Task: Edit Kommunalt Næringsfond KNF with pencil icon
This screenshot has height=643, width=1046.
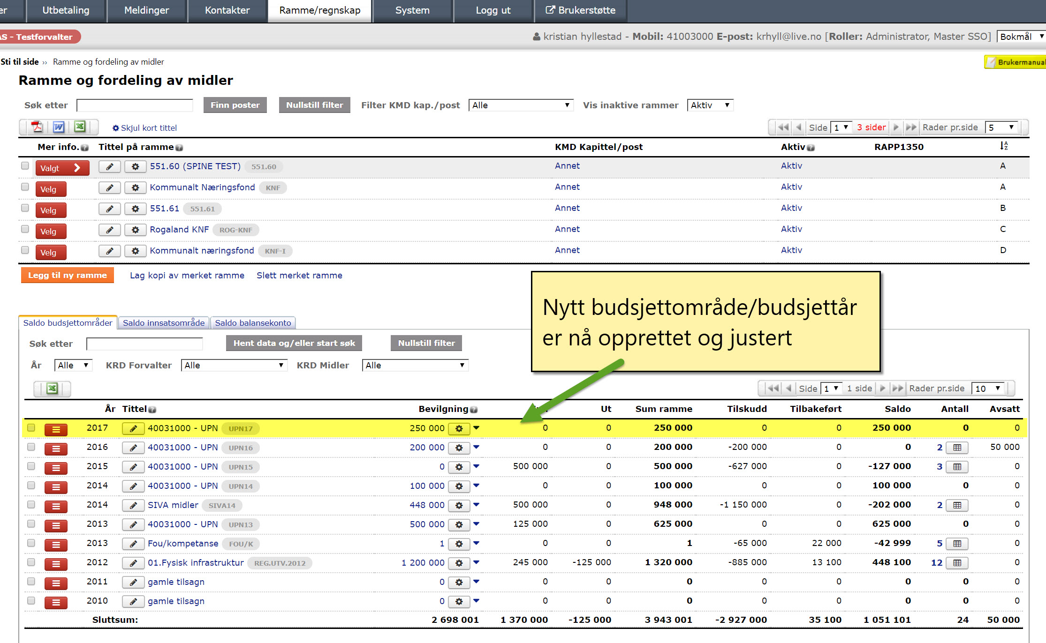Action: 110,188
